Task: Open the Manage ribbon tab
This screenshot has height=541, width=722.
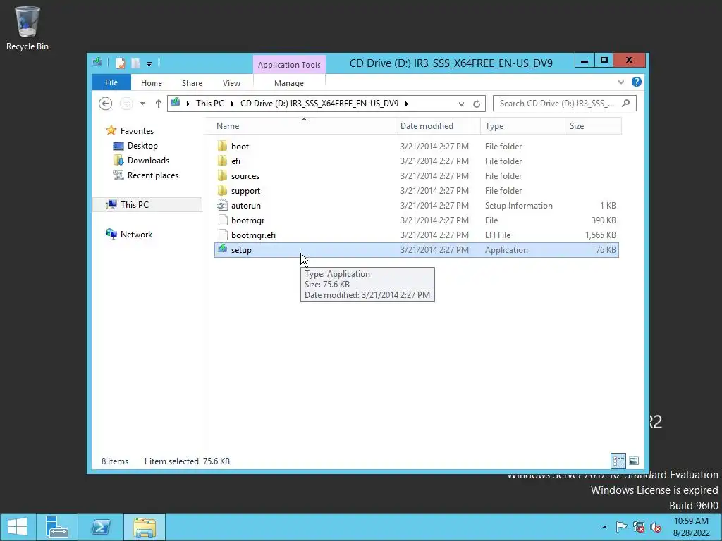Action: coord(288,83)
